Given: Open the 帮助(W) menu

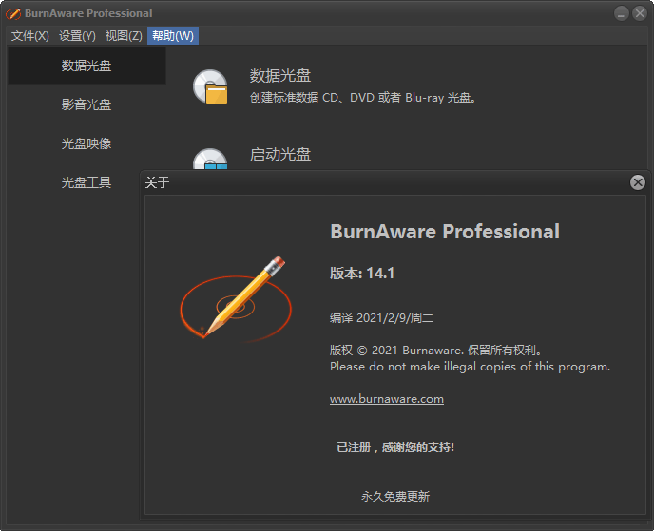Looking at the screenshot, I should (173, 36).
